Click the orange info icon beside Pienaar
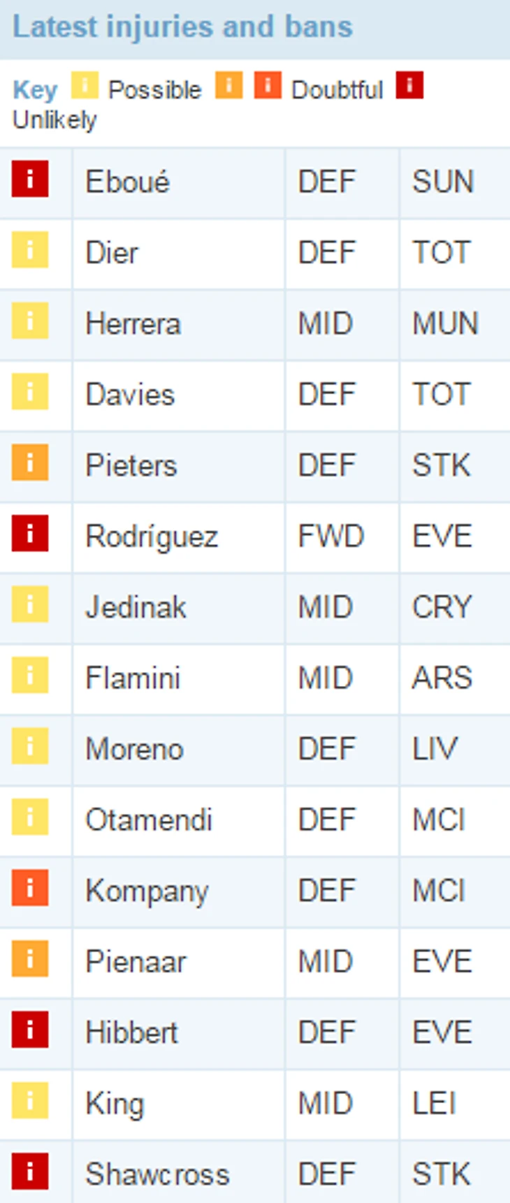510x1203 pixels. 30,958
